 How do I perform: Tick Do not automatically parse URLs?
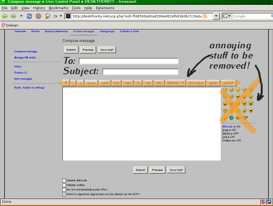click(64, 189)
